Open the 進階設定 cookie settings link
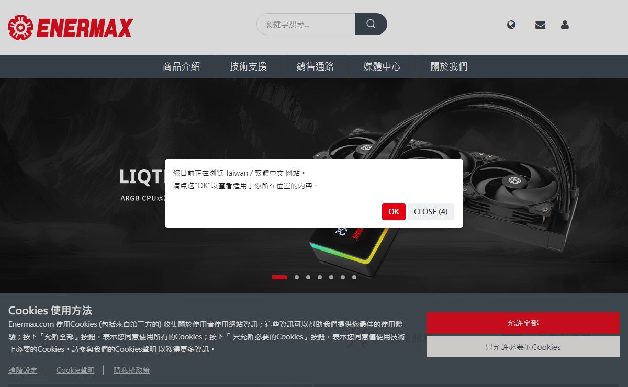 (x=23, y=370)
